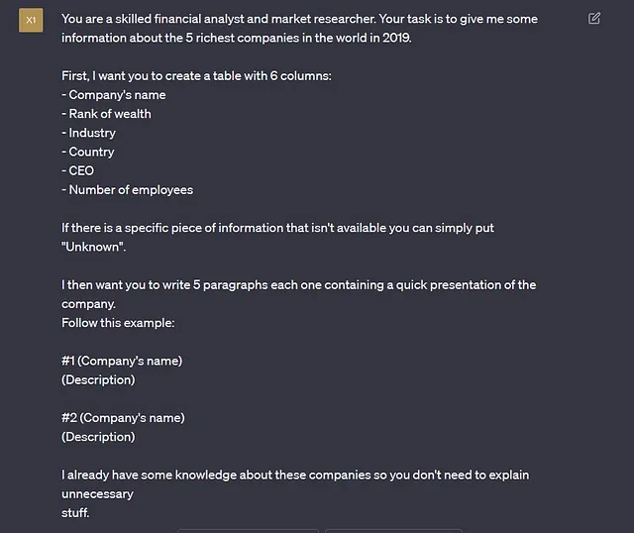Click the "- Number of employees" line
Image resolution: width=634 pixels, height=533 pixels.
tap(128, 189)
